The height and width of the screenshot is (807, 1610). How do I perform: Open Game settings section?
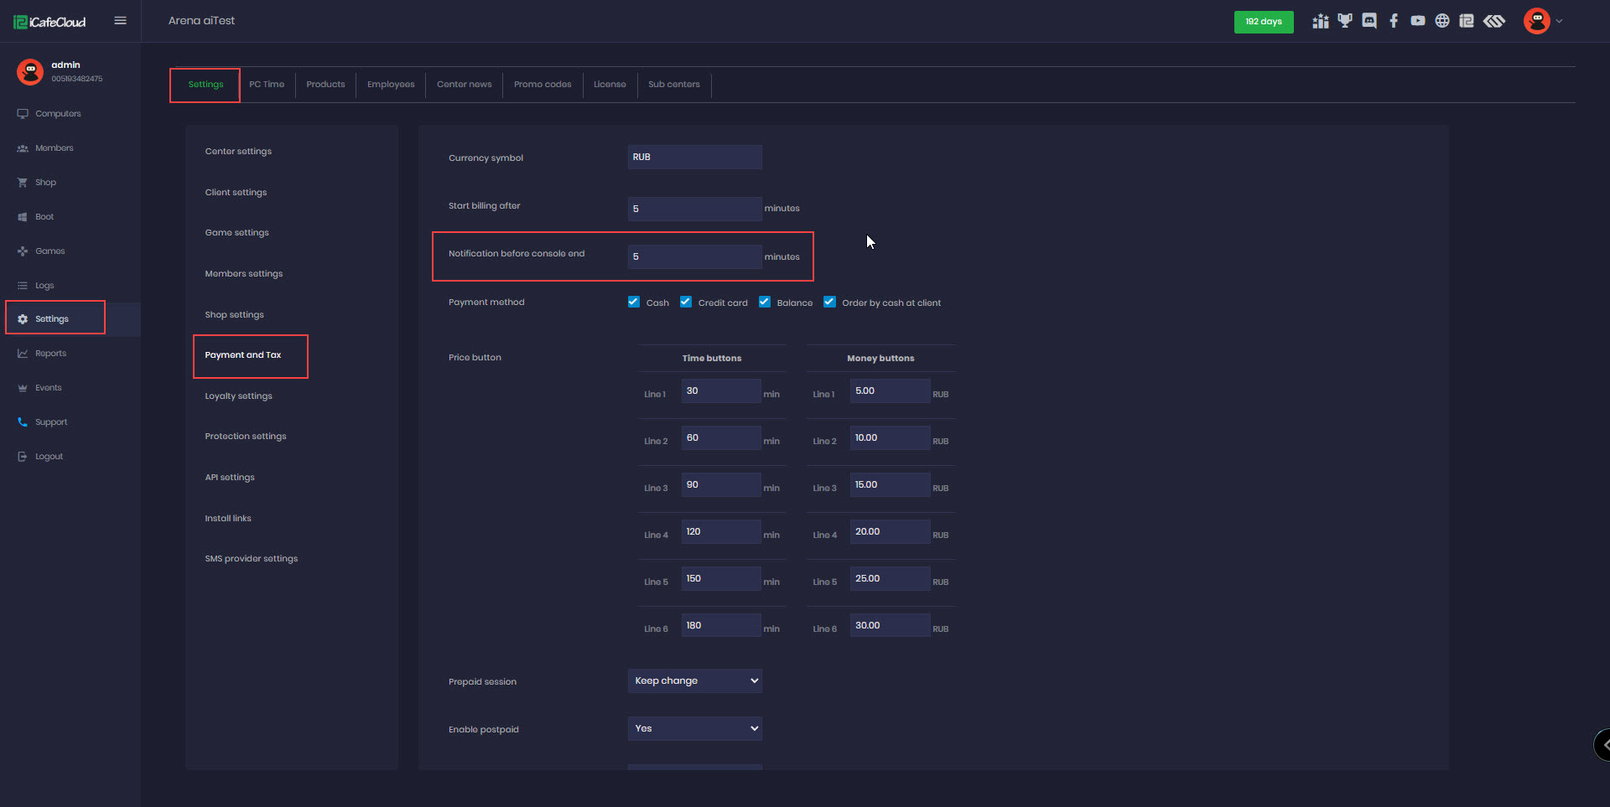pyautogui.click(x=237, y=233)
